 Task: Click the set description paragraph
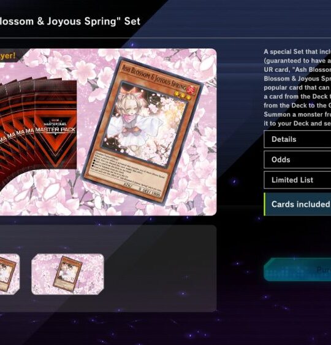pos(297,88)
